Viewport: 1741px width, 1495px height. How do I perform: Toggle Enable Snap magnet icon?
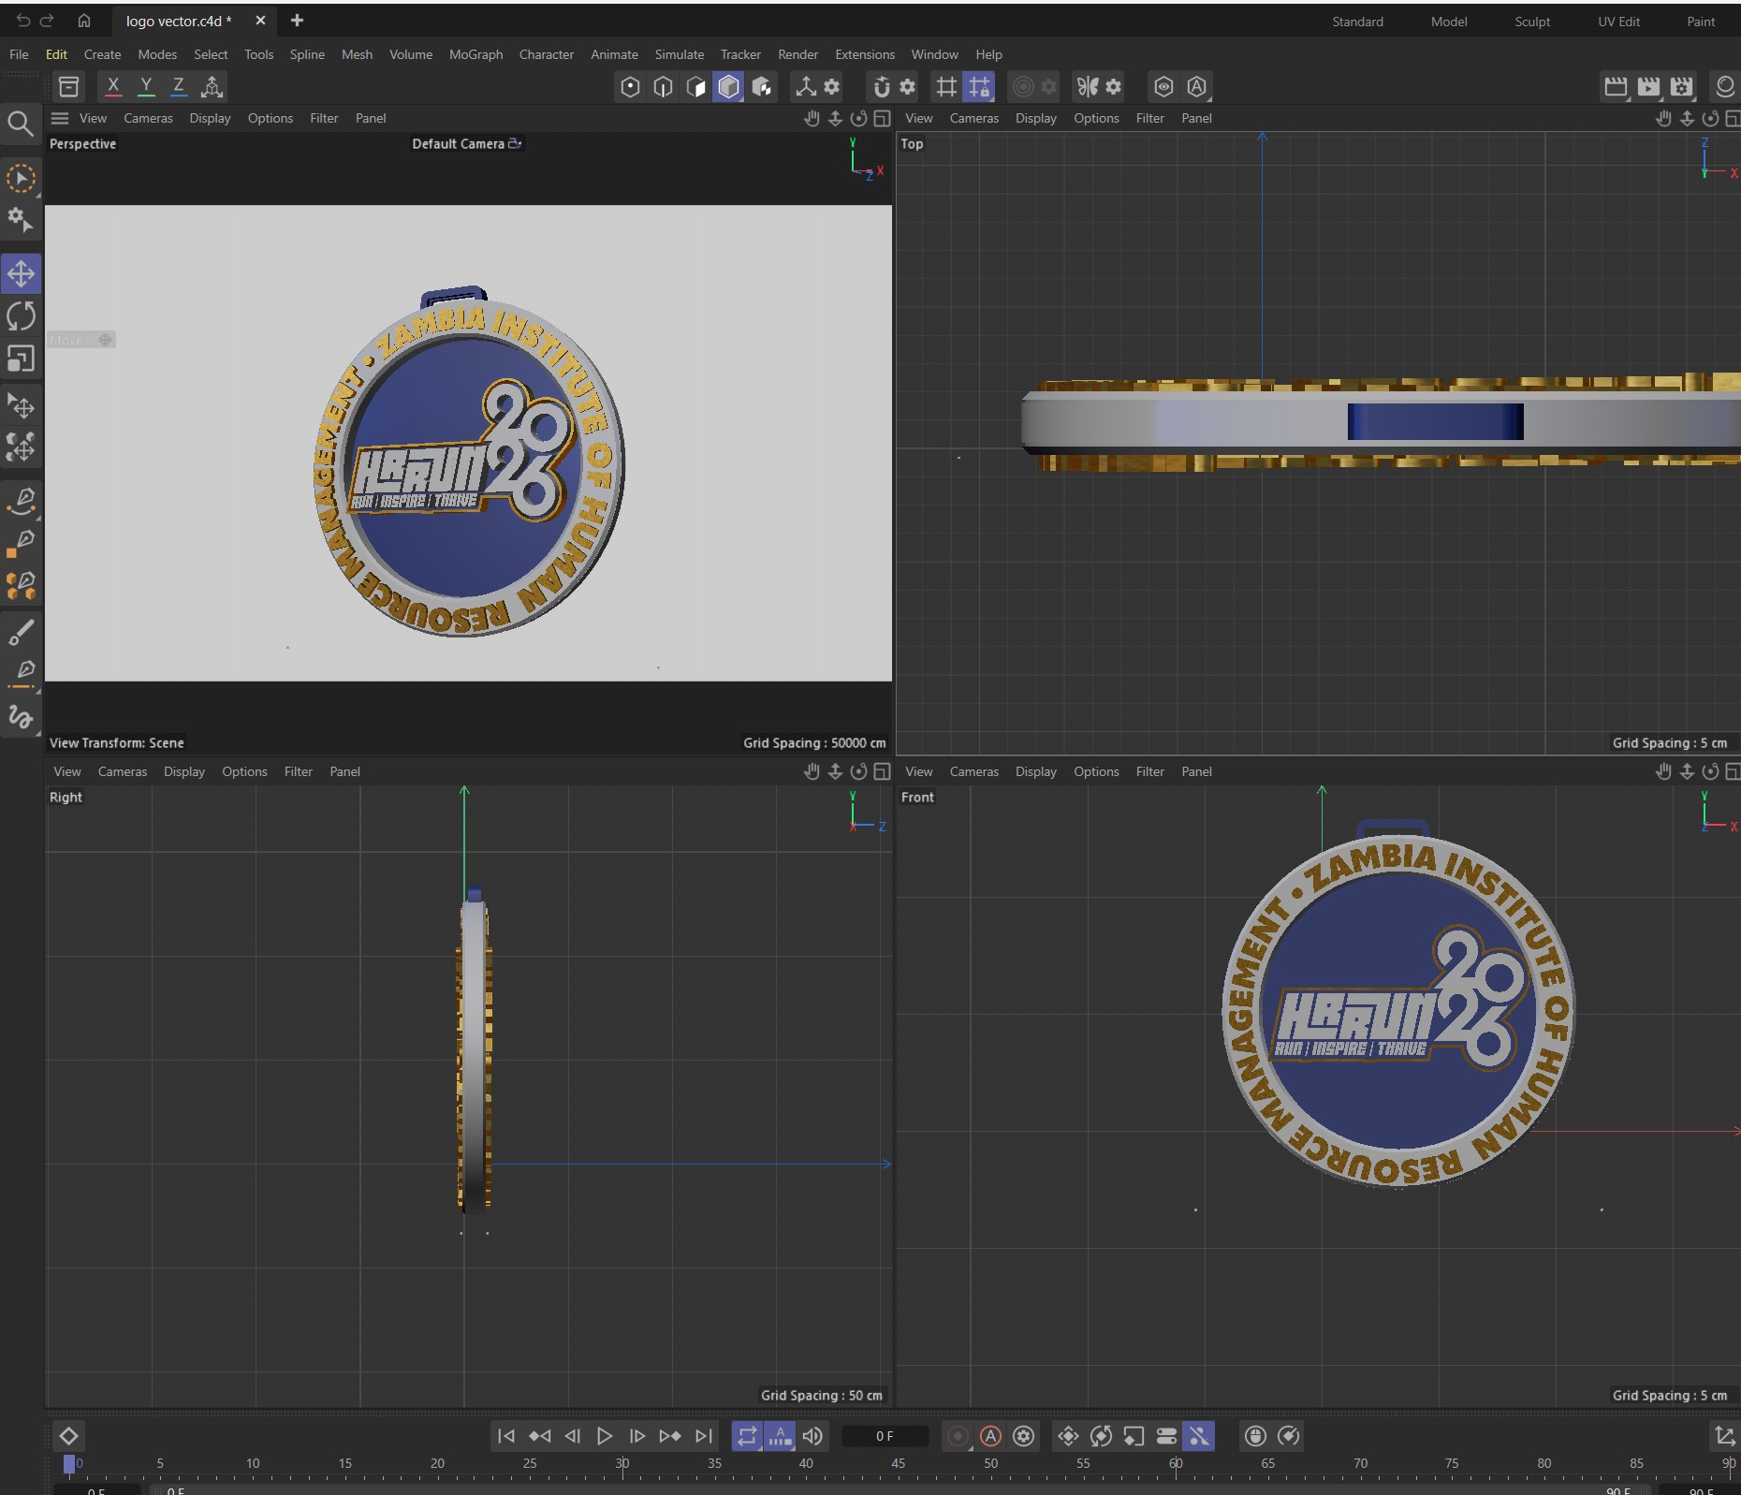pos(881,87)
